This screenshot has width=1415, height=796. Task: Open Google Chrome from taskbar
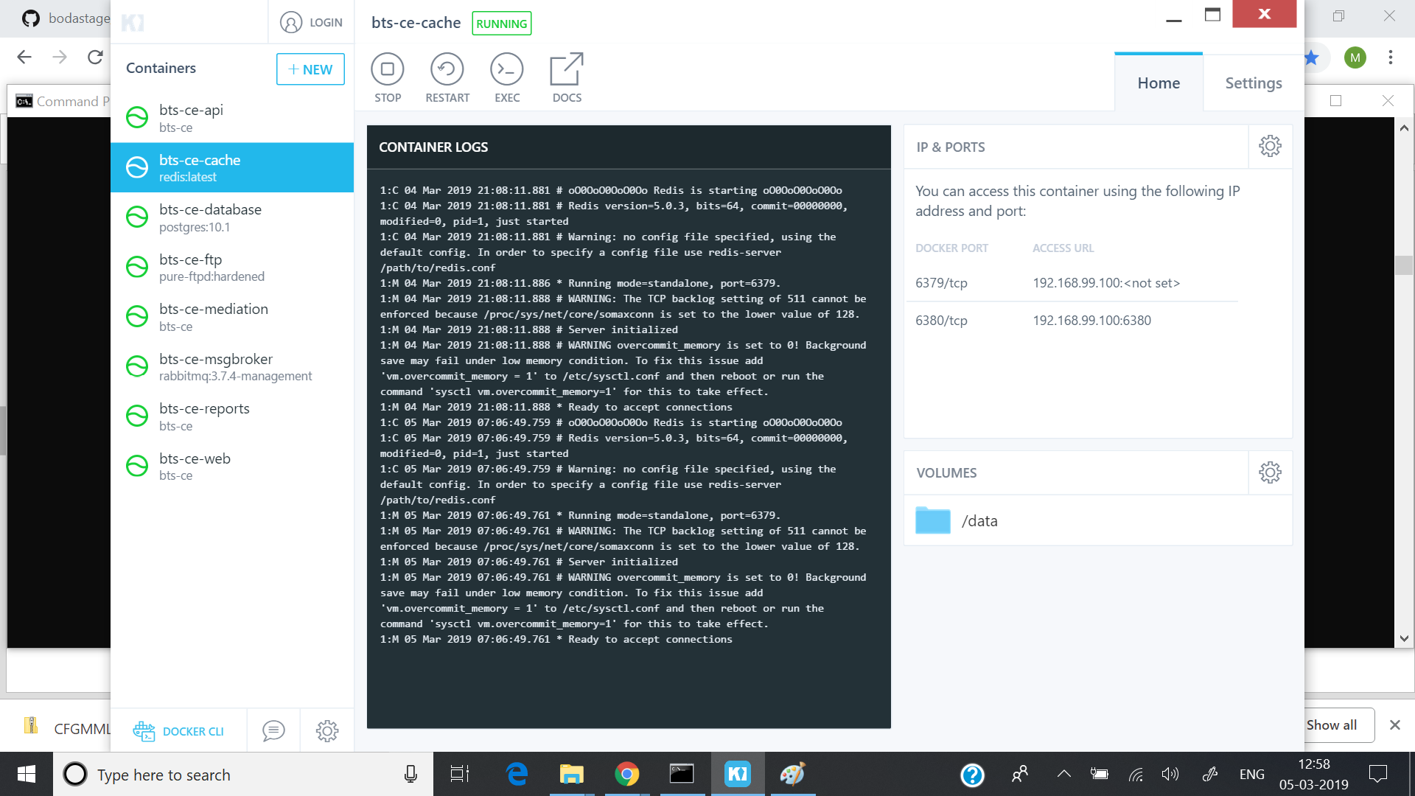[x=626, y=774]
